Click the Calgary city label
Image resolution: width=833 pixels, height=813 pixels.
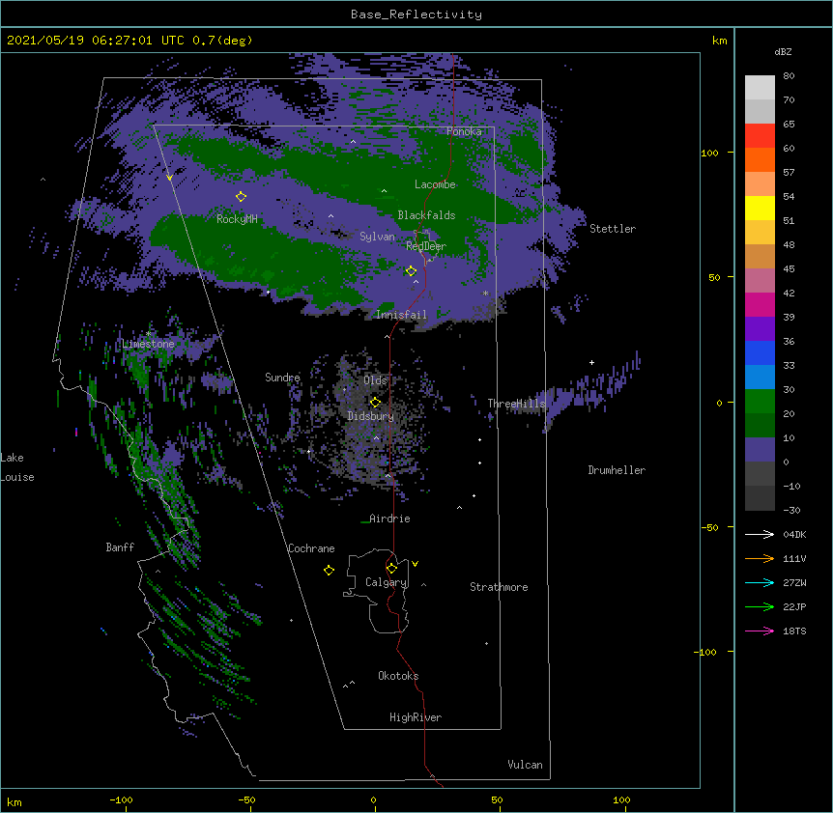point(386,582)
